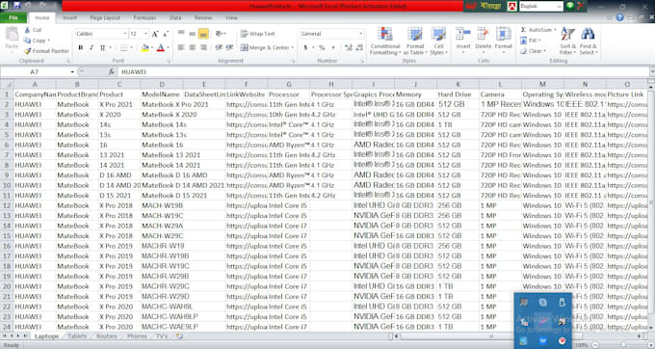Switch to the Phones sheet tab

click(137, 336)
